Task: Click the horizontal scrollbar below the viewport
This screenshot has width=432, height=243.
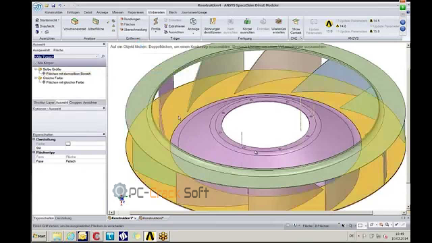Action: point(251,213)
